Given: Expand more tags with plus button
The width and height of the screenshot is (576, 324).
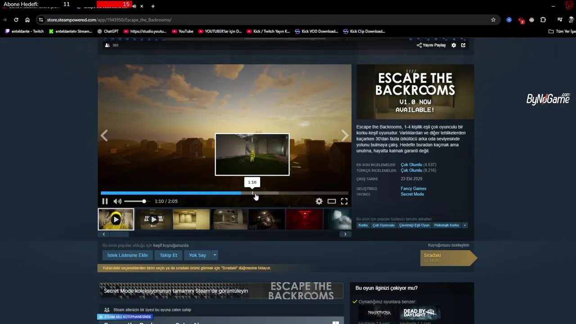Looking at the screenshot, I should 465,225.
